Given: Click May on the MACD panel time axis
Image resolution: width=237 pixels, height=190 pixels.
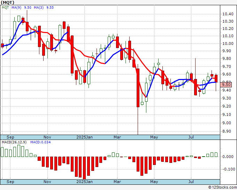Looking at the screenshot, I should [x=154, y=182].
